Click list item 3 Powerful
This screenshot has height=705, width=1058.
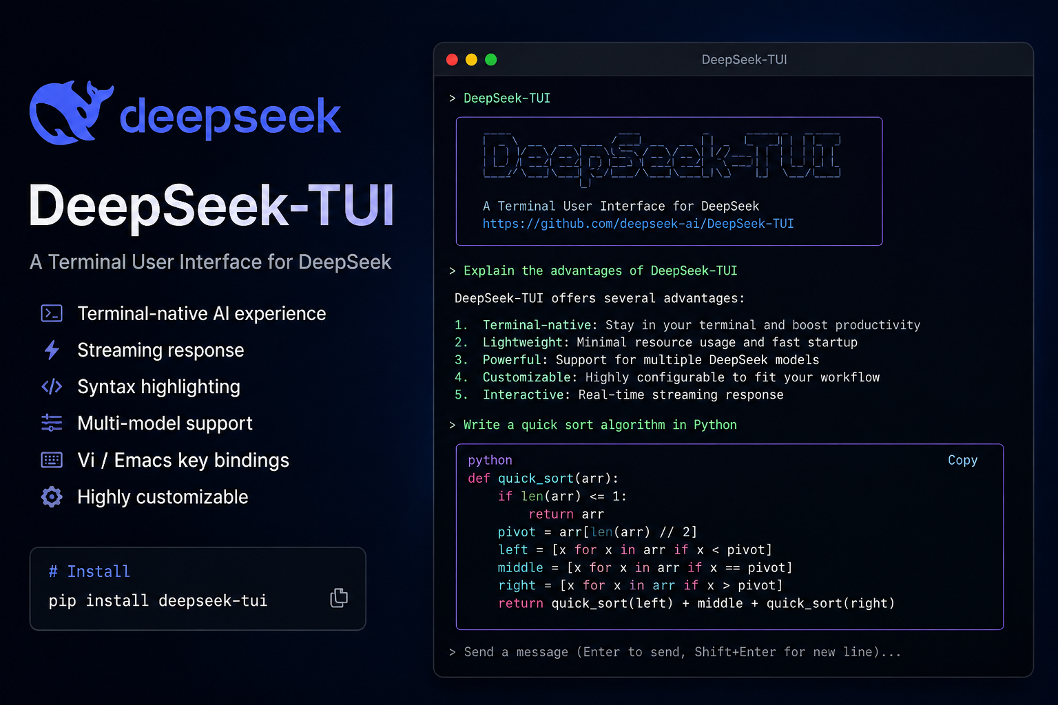[637, 359]
